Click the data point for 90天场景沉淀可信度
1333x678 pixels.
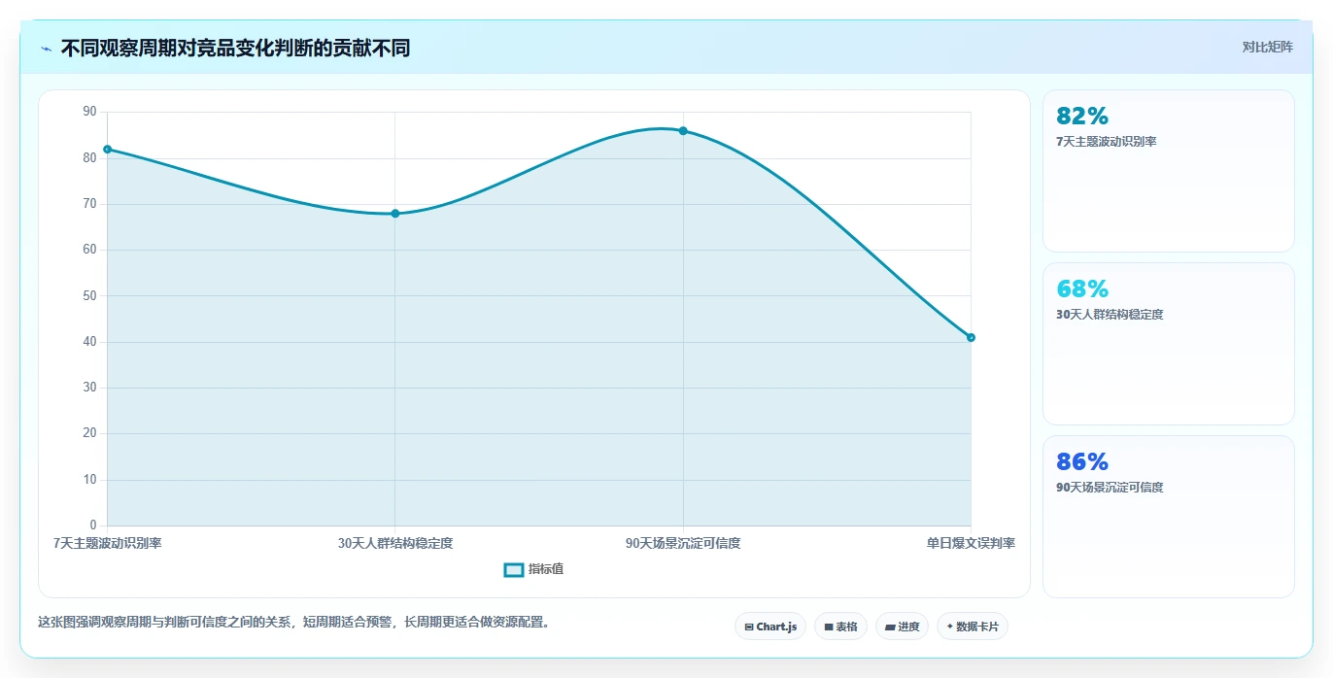tap(683, 130)
